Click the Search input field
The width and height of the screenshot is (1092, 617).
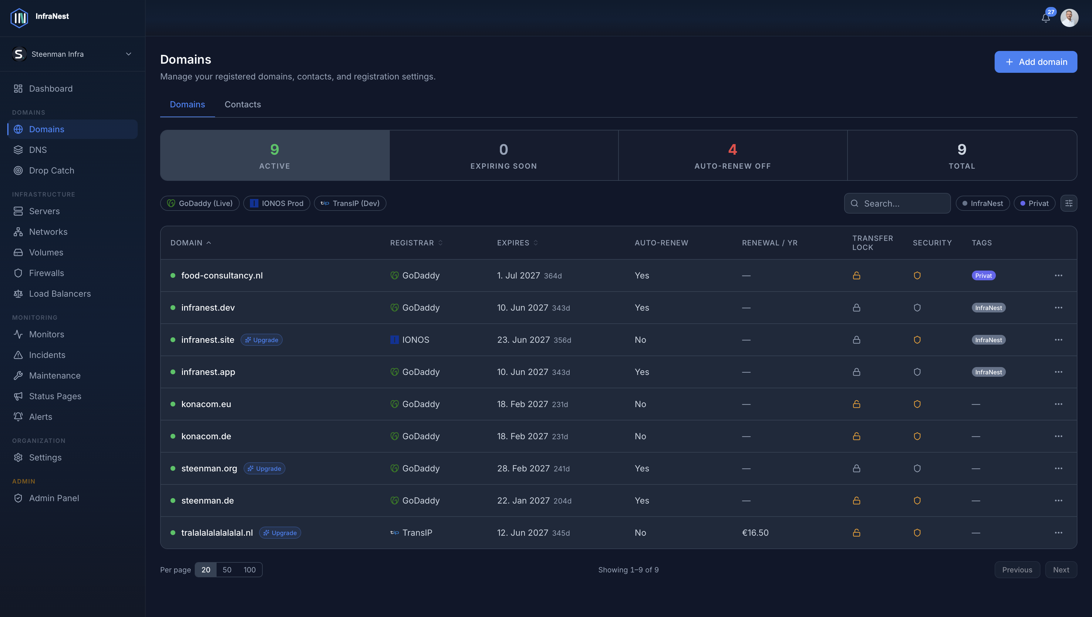pyautogui.click(x=897, y=204)
